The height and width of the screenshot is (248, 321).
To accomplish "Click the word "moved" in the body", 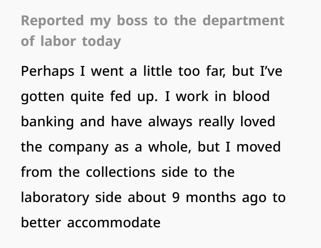I will (259, 147).
